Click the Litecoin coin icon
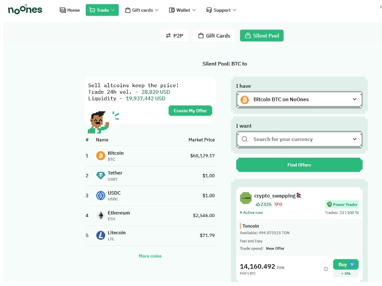This screenshot has width=382, height=286. tap(100, 235)
